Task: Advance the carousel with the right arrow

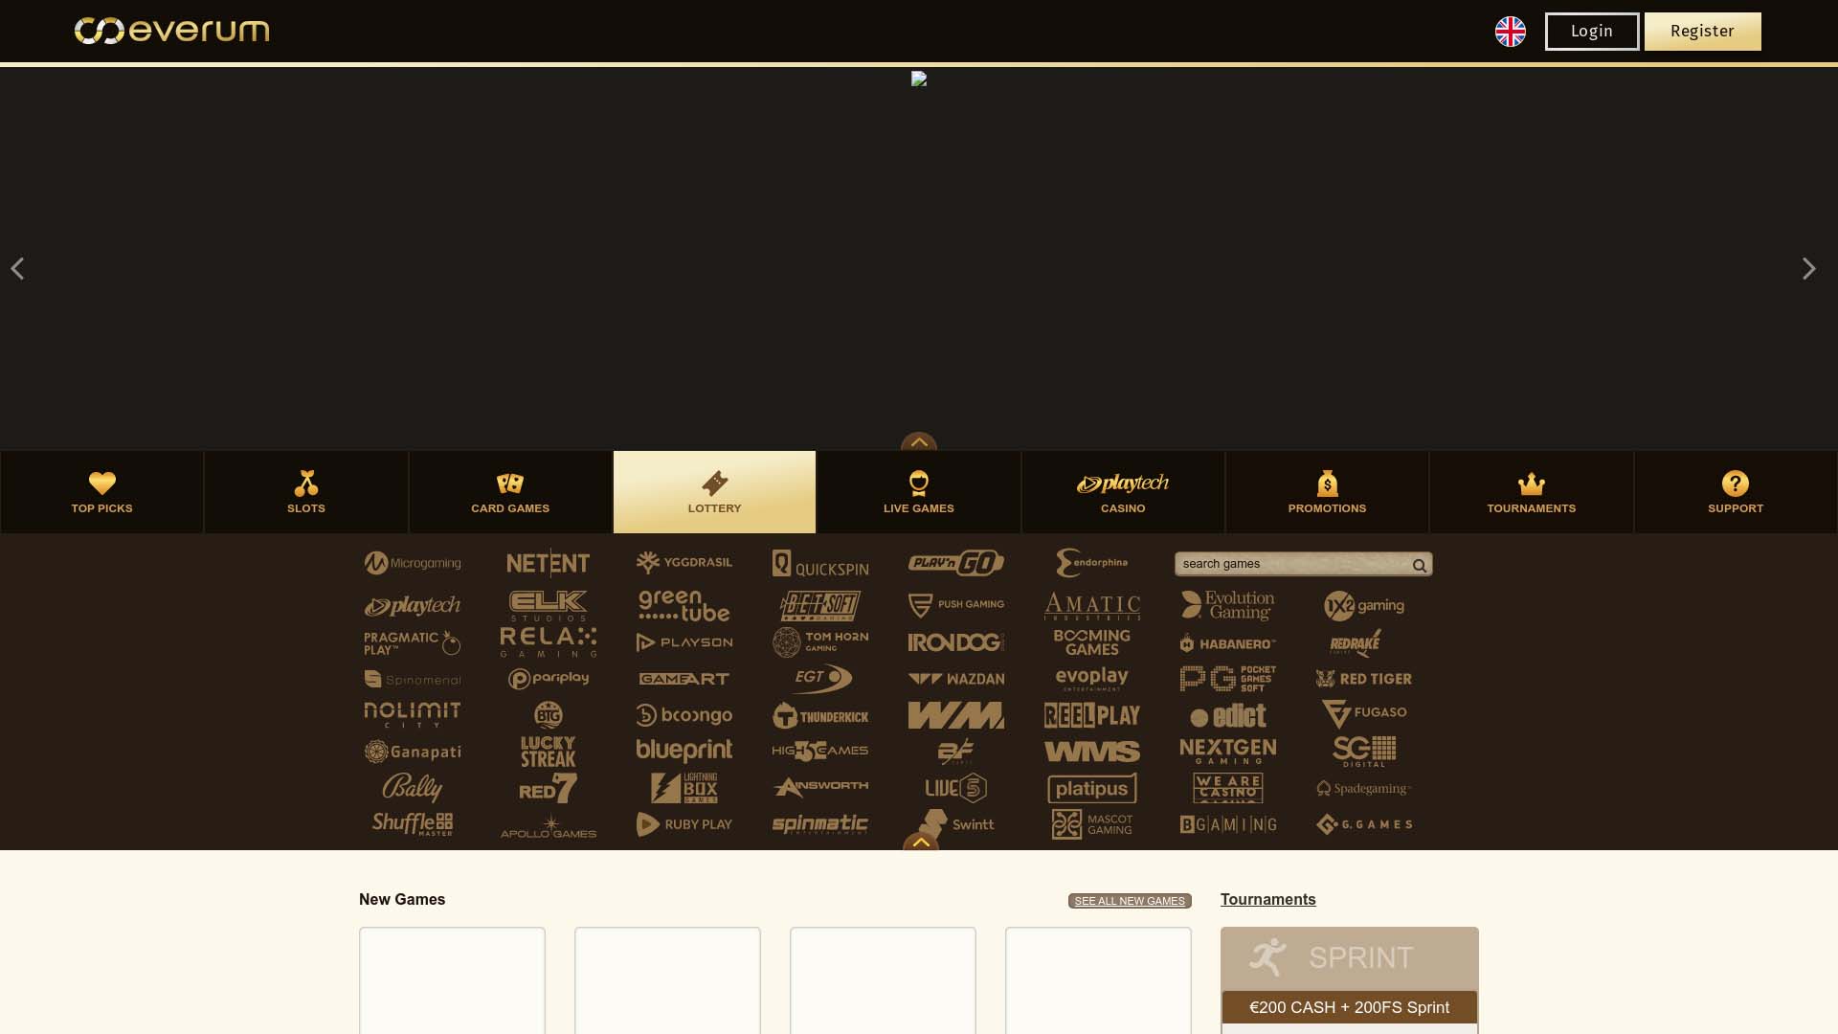Action: (x=1808, y=269)
